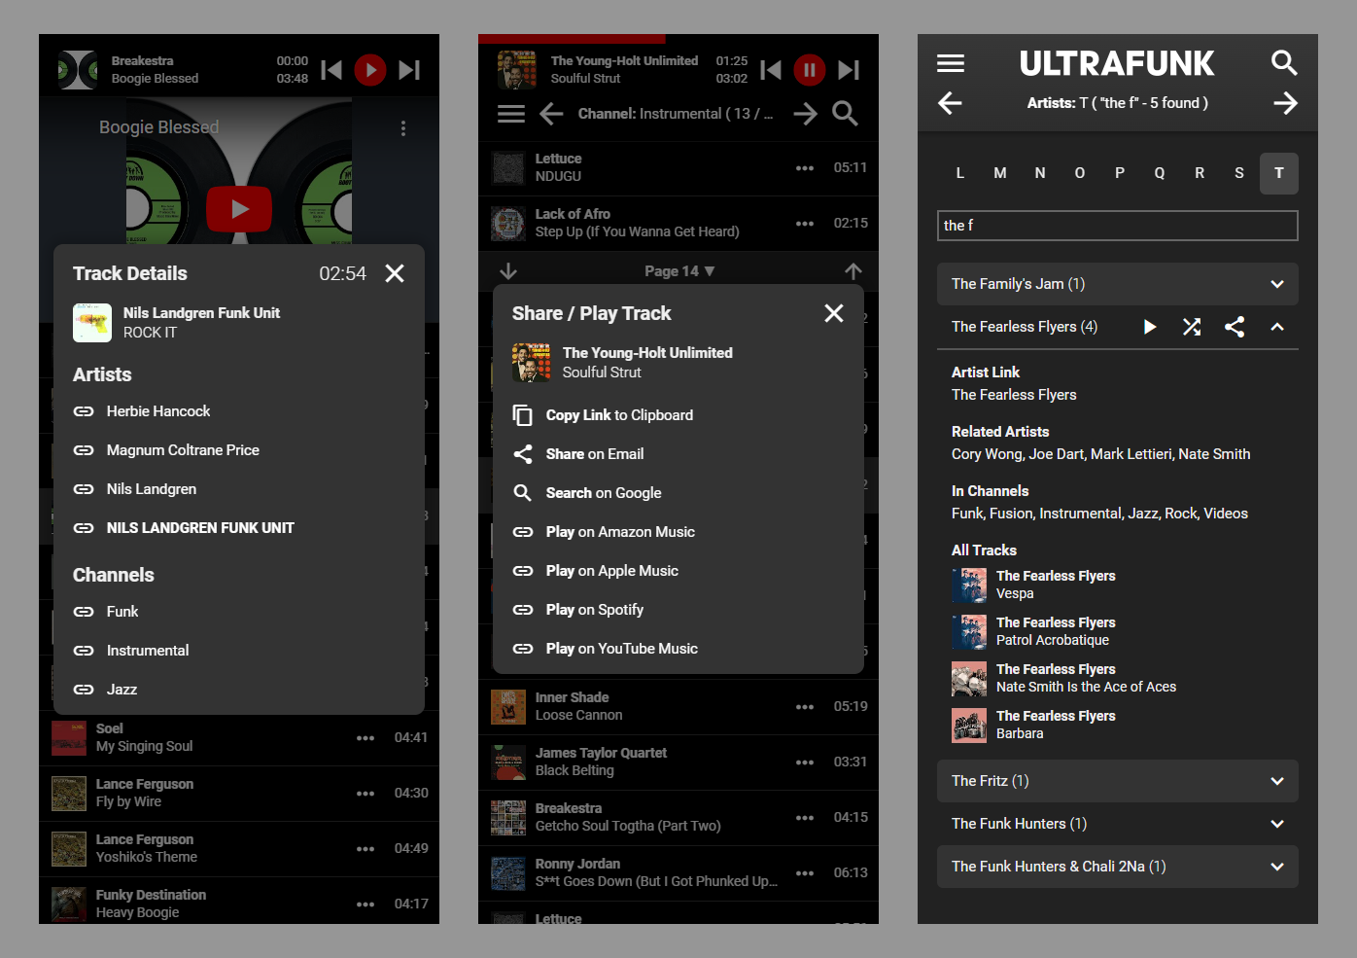1357x958 pixels.
Task: Collapse The Fearless Flyers artist entry
Action: pos(1277,327)
